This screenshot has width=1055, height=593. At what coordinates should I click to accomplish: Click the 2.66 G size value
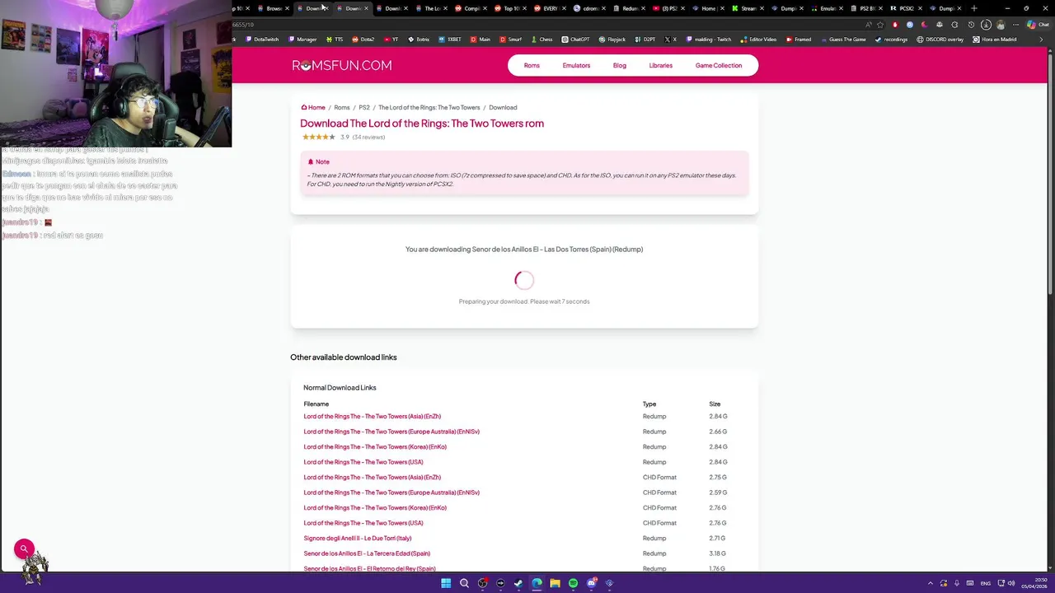[x=718, y=432]
